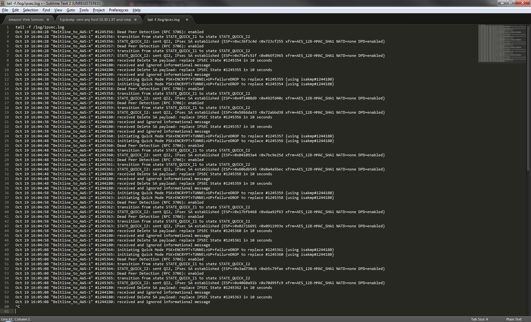The height and width of the screenshot is (322, 531).
Task: Show the Preferences menu
Action: [x=119, y=10]
